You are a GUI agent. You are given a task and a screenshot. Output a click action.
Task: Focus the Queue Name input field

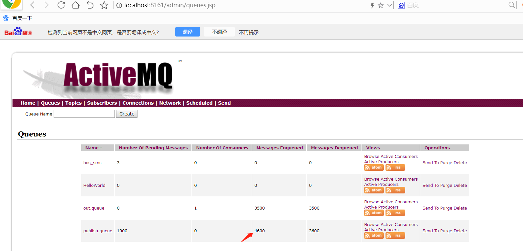point(84,114)
